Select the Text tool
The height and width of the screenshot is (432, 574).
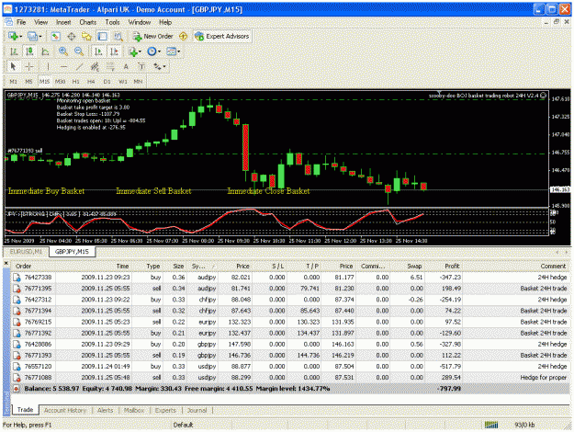click(x=126, y=67)
